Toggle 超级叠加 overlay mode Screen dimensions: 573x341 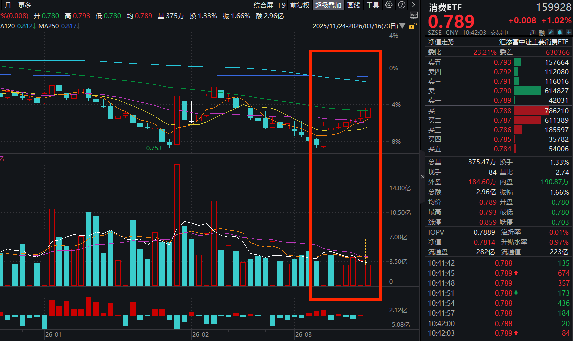328,5
